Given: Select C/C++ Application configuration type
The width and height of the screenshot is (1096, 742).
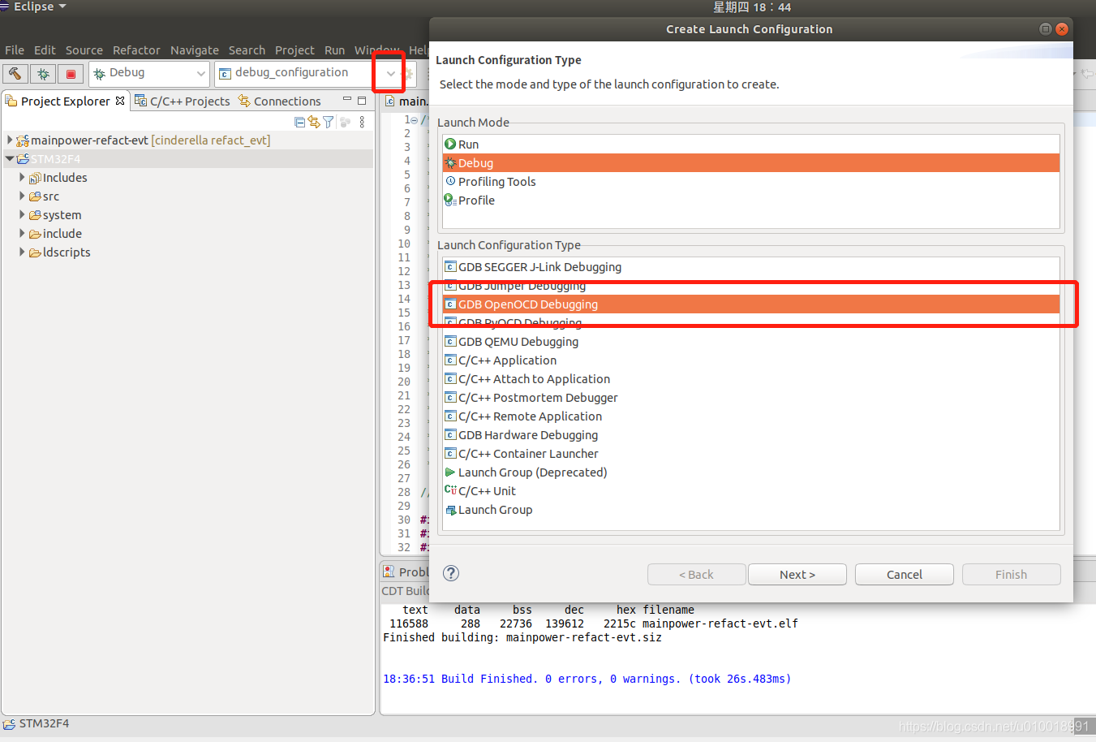Looking at the screenshot, I should [x=751, y=360].
